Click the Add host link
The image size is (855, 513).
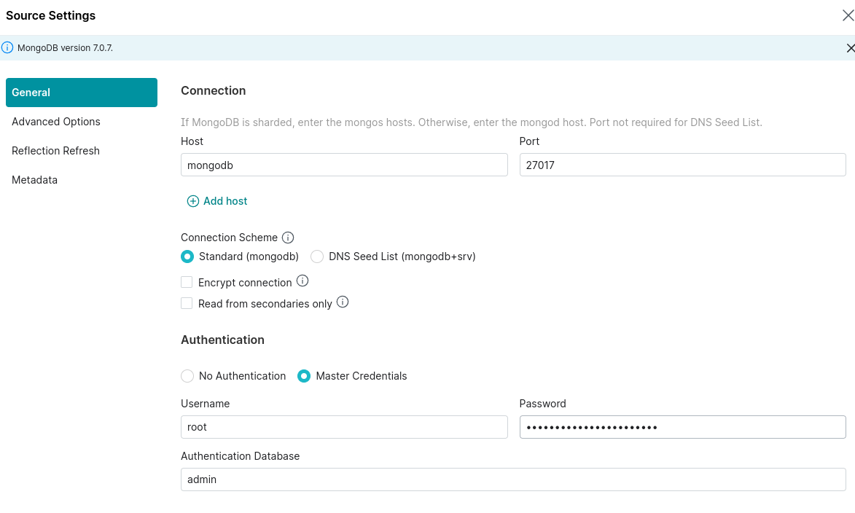[x=225, y=201]
